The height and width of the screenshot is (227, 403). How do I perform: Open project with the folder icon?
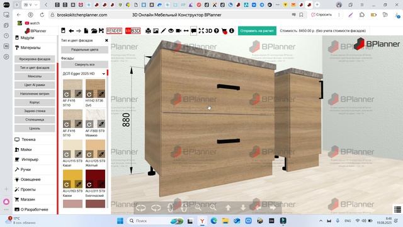pyautogui.click(x=94, y=31)
